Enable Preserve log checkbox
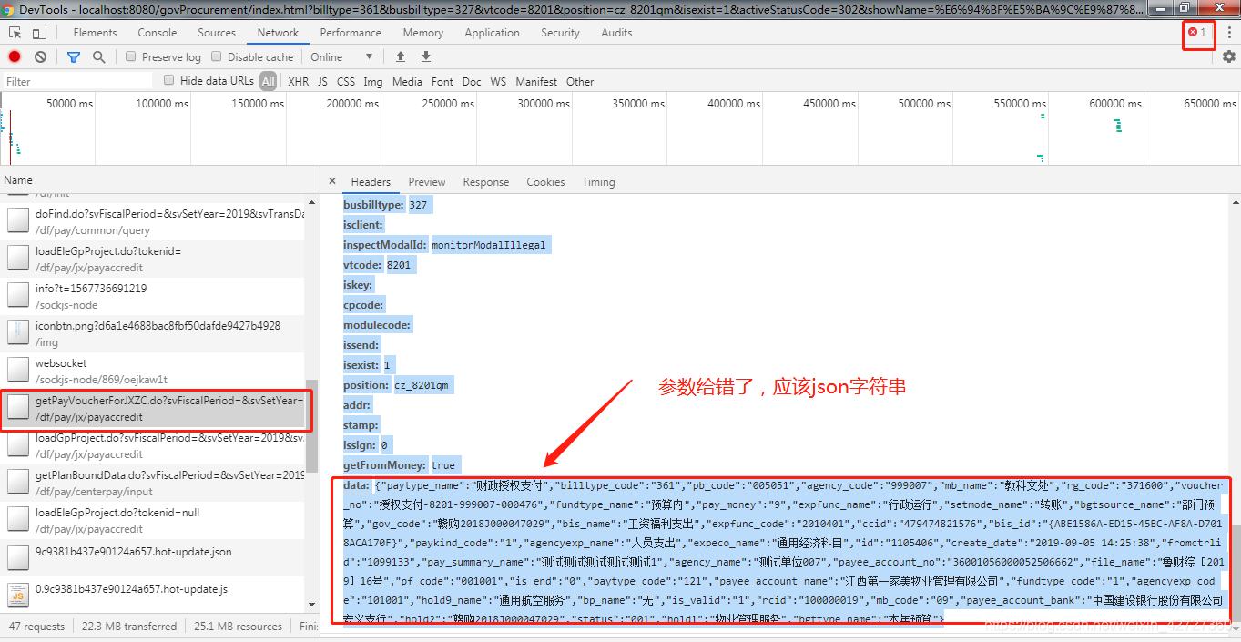 pyautogui.click(x=131, y=56)
